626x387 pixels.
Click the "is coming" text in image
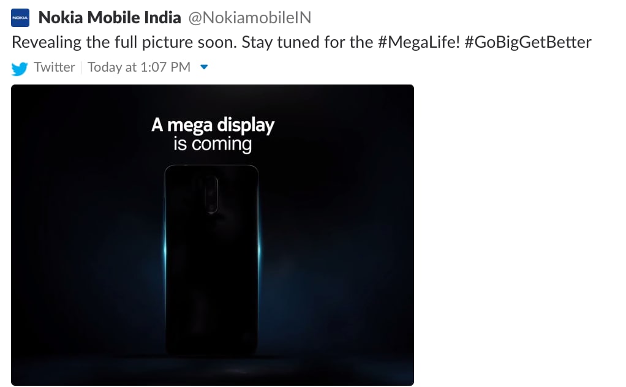213,145
